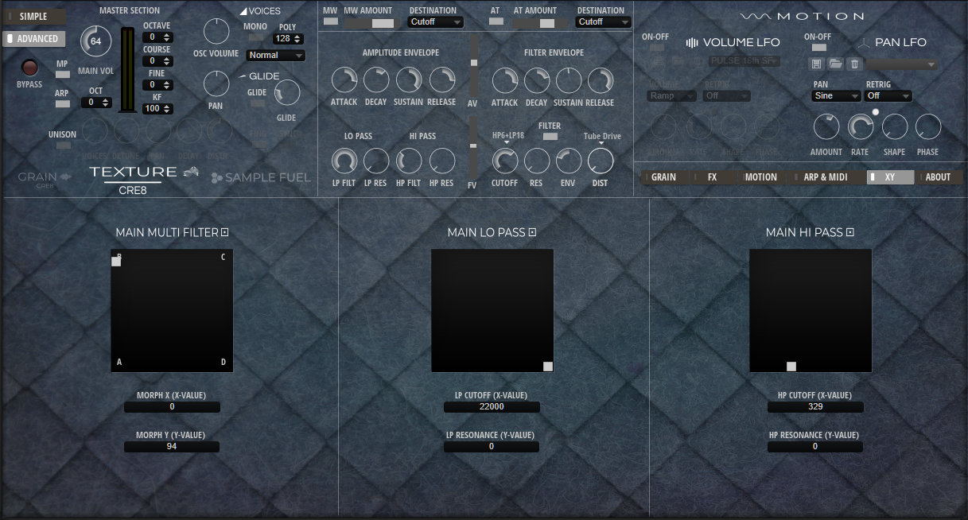Click the Filter Envelope Attack knob

point(505,80)
